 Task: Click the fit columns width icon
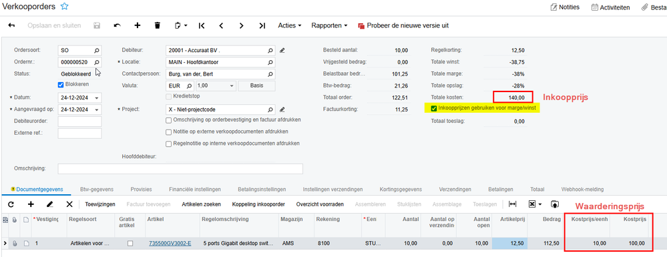[513, 204]
